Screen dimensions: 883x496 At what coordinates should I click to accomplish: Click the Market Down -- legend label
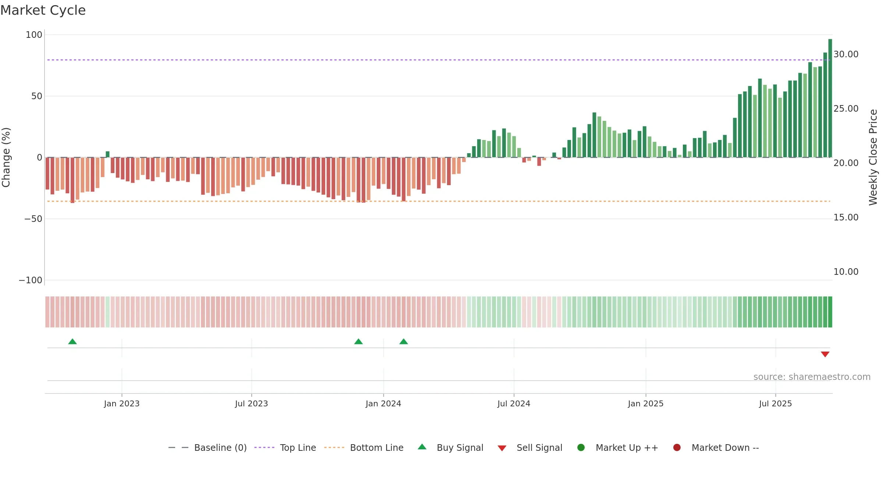tap(725, 448)
